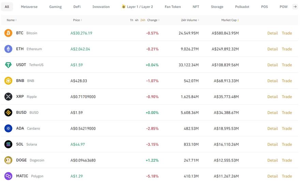Click the Ethereum diamond icon

point(8,49)
